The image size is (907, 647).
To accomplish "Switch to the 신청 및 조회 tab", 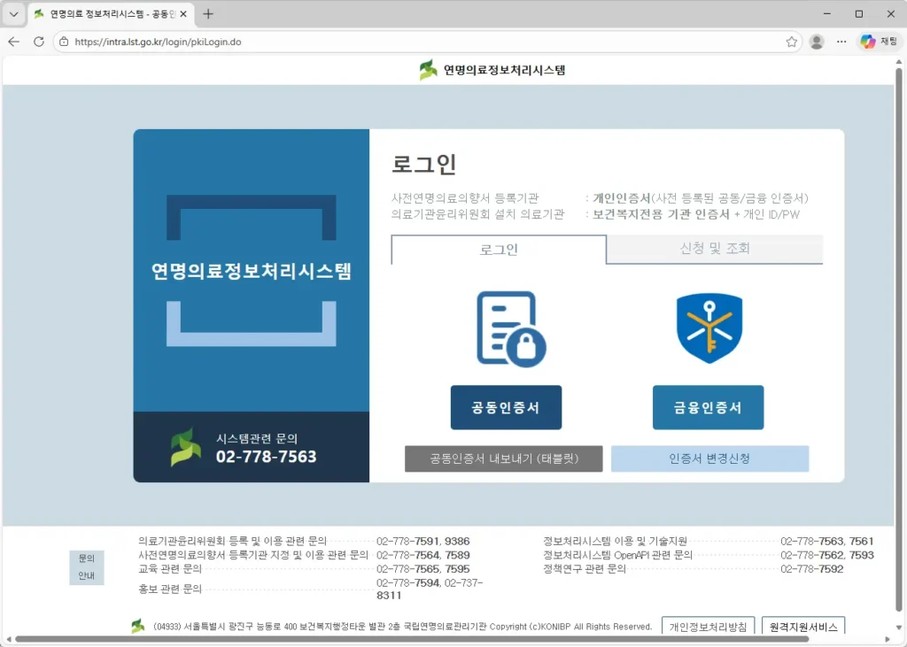I will click(714, 250).
